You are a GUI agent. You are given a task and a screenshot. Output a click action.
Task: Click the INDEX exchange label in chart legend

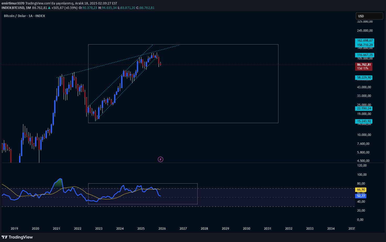(x=40, y=16)
